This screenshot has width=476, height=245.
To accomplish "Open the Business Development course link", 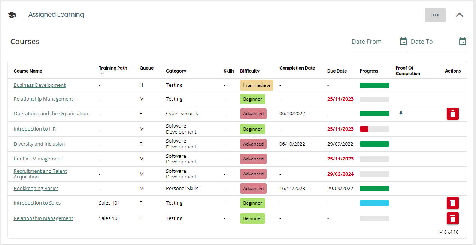I will (39, 85).
